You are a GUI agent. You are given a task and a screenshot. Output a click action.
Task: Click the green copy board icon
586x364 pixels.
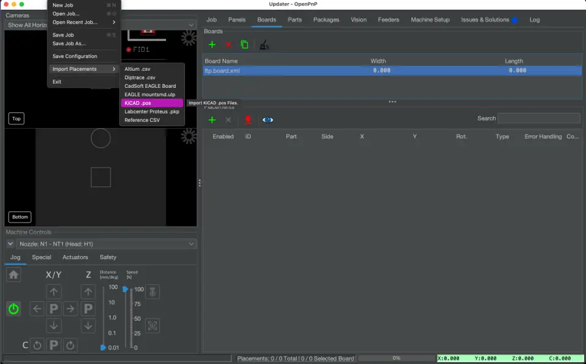[244, 45]
